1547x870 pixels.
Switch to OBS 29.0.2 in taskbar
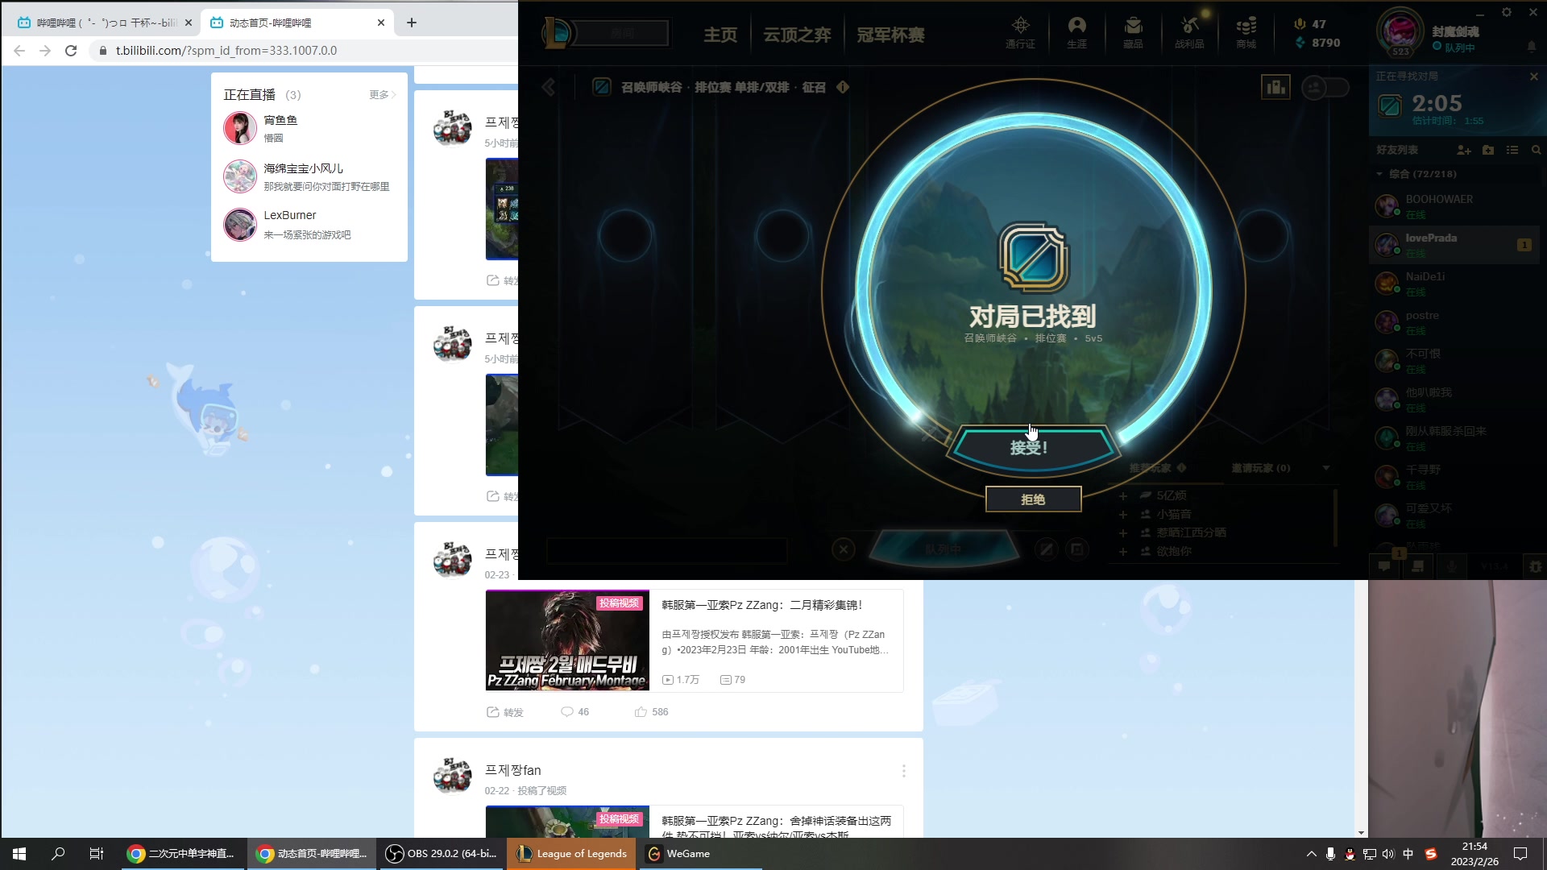(x=442, y=854)
